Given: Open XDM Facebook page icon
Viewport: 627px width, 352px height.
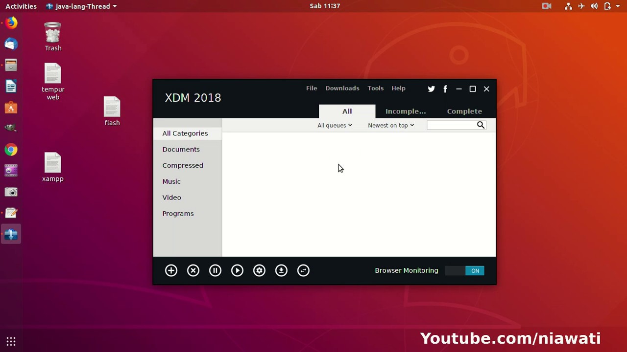Looking at the screenshot, I should tap(445, 89).
